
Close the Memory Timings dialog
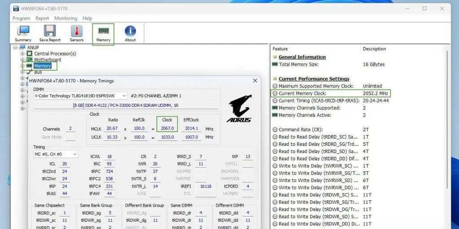255,81
